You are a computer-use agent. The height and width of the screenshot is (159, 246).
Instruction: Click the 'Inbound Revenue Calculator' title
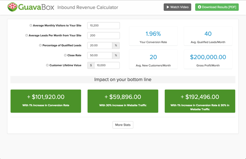pos(88,7)
